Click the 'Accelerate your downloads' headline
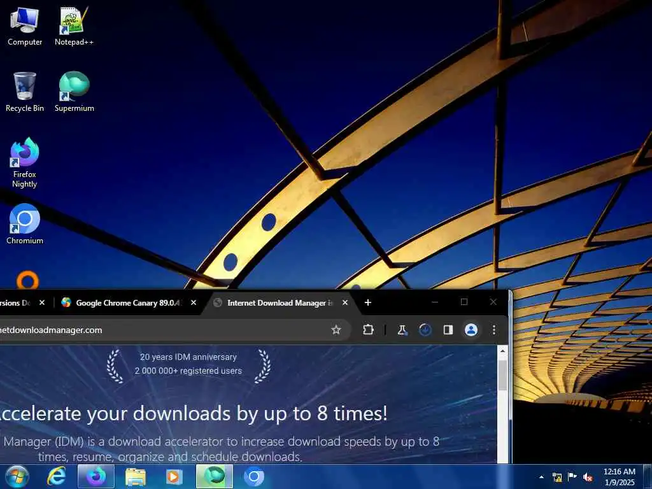Screen dimensions: 652x489 (x=192, y=413)
